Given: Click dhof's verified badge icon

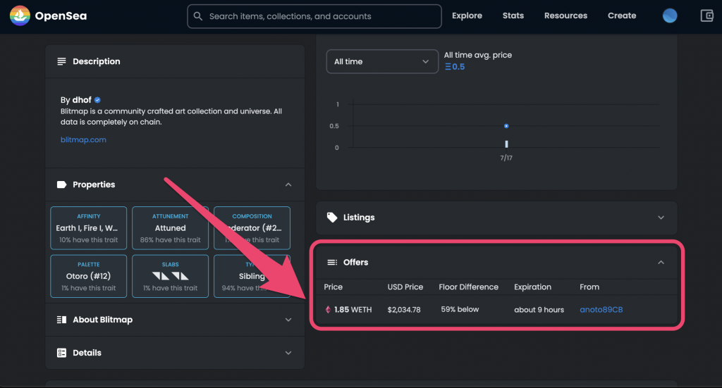Looking at the screenshot, I should (x=98, y=100).
